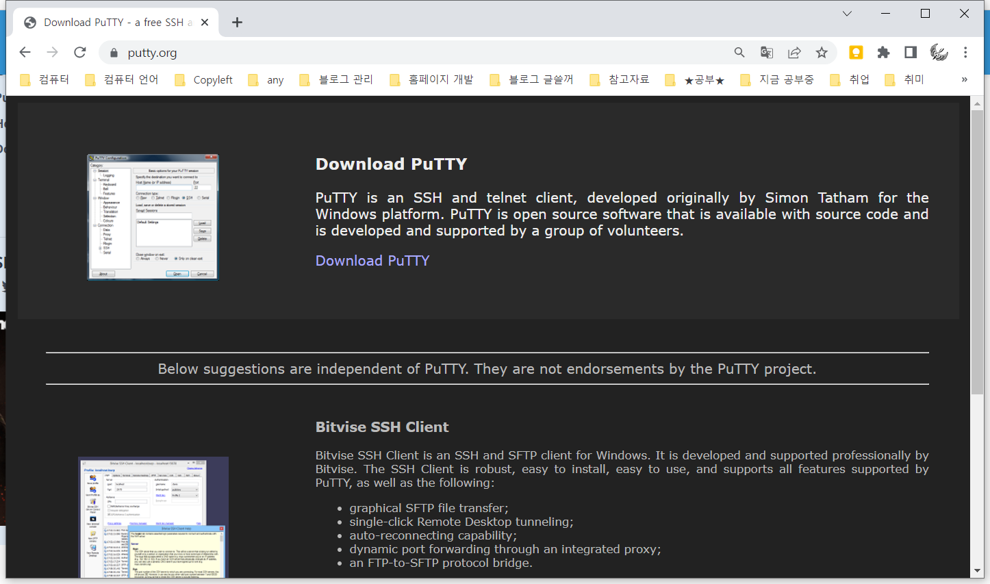Minimize the Chrome window
Screen dimensions: 990x584
(886, 14)
